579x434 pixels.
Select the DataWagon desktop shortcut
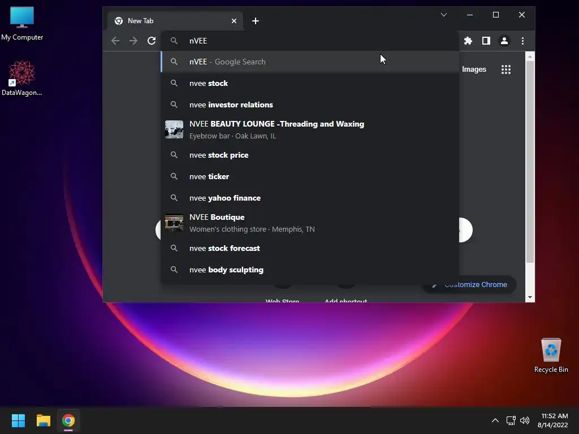[22, 78]
